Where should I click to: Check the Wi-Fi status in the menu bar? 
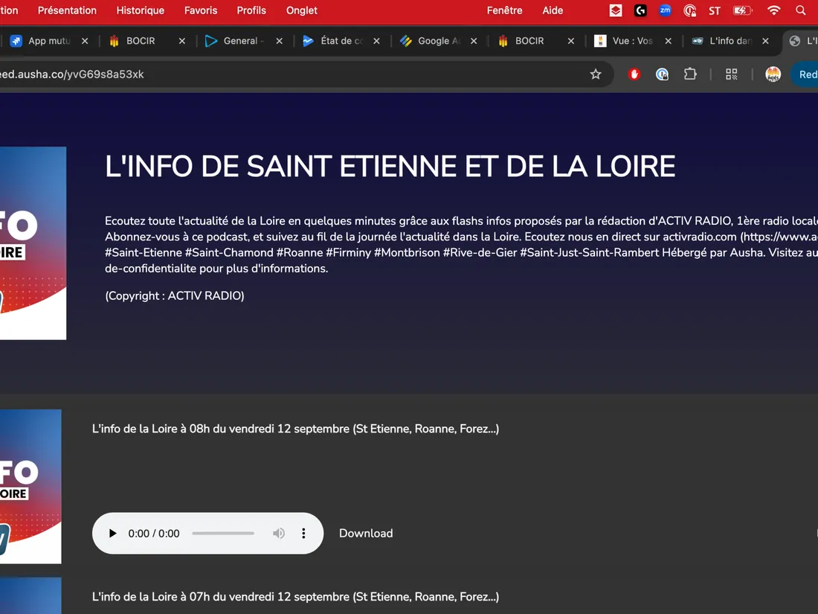point(773,10)
